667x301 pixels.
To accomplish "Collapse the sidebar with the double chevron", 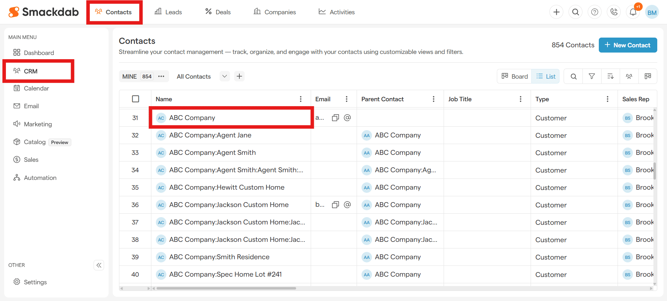I will tap(99, 265).
